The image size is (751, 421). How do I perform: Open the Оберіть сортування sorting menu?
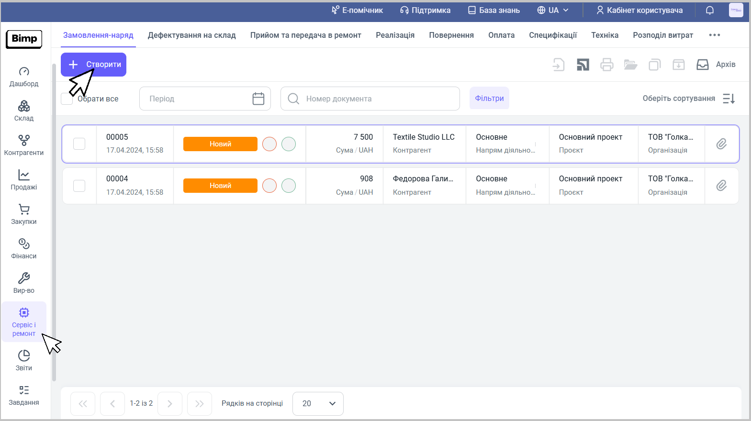point(688,99)
